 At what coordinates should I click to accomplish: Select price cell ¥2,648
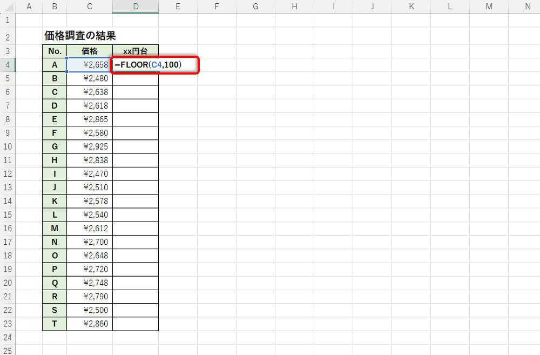[x=90, y=256]
